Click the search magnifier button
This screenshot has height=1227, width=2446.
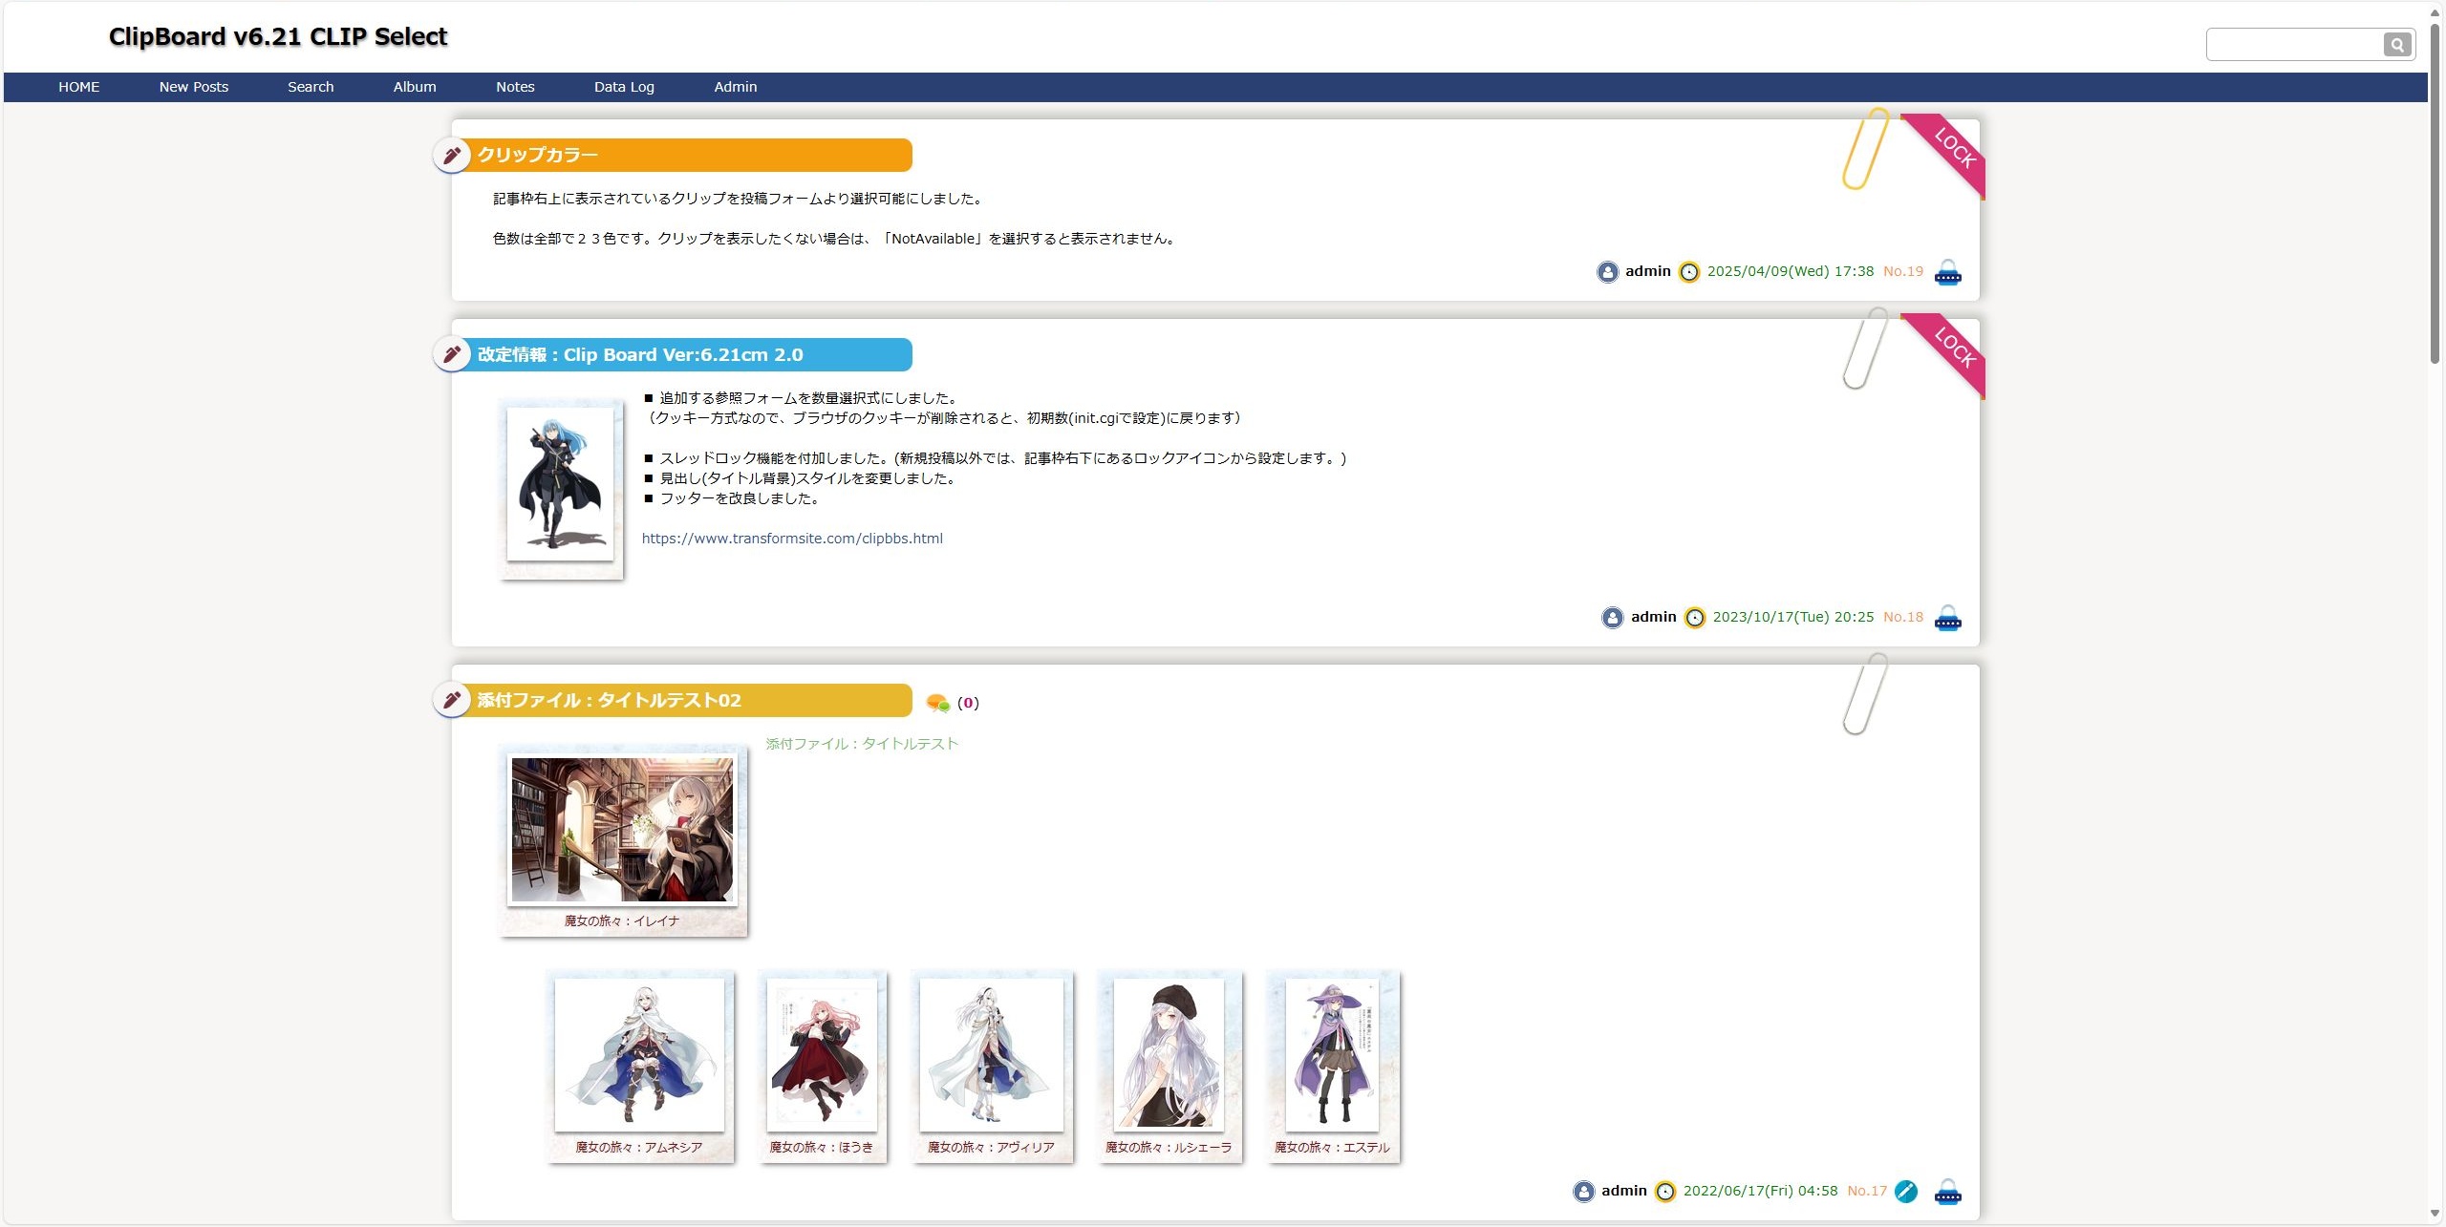(2396, 45)
